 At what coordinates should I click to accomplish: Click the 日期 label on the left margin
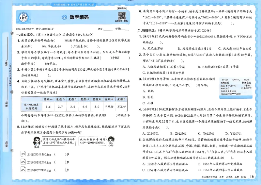pos(7,63)
